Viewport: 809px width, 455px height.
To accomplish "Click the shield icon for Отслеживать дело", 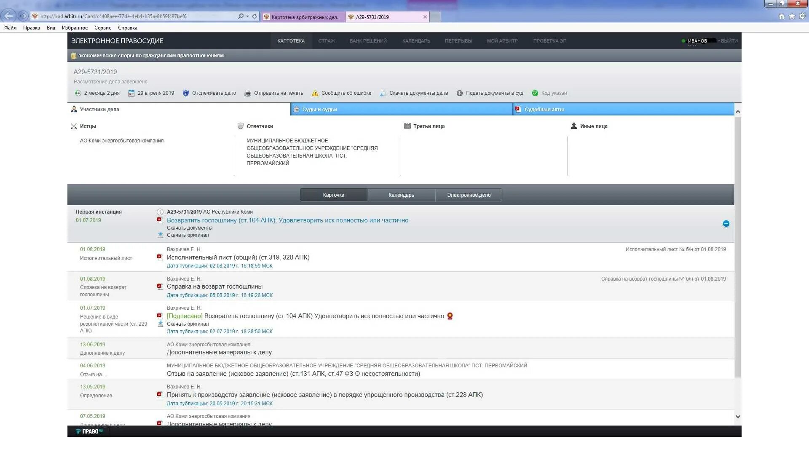I will [186, 93].
